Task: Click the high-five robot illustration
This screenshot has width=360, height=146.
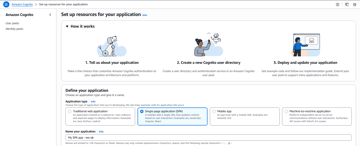Action: click(208, 45)
